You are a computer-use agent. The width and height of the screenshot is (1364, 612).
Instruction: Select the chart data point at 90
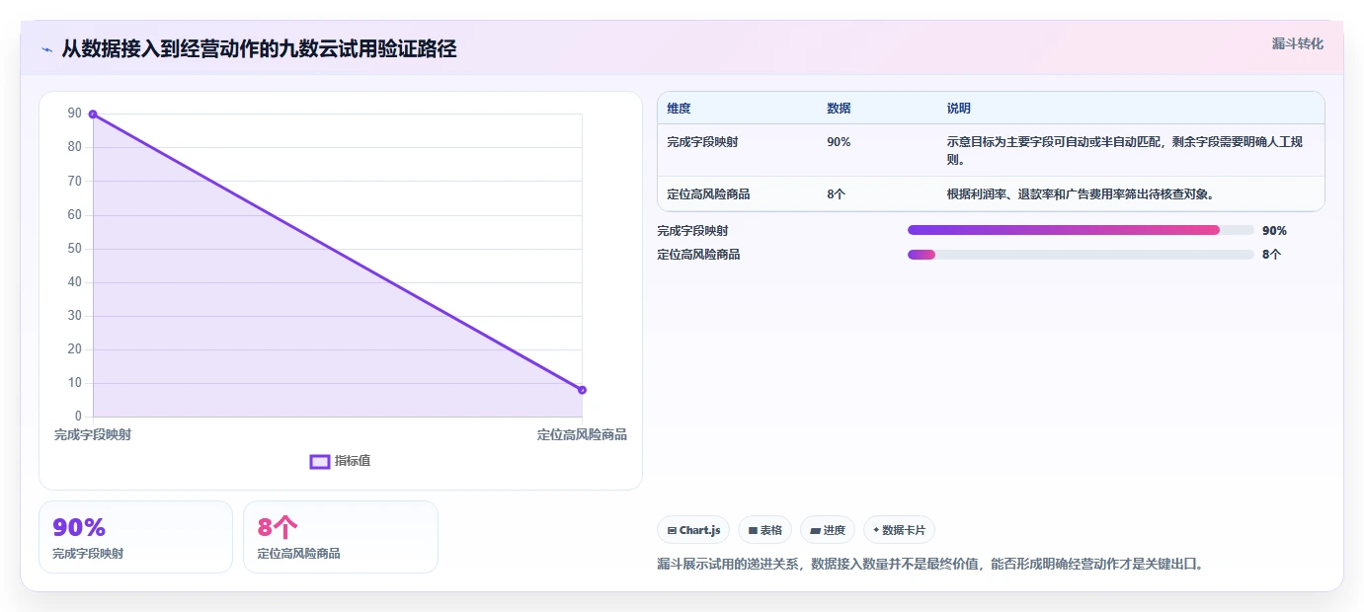93,115
